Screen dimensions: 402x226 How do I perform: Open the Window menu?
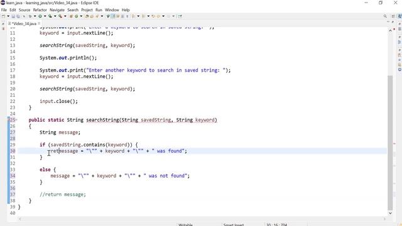point(112,10)
